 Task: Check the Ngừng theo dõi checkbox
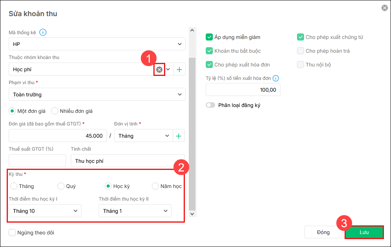tap(12, 232)
